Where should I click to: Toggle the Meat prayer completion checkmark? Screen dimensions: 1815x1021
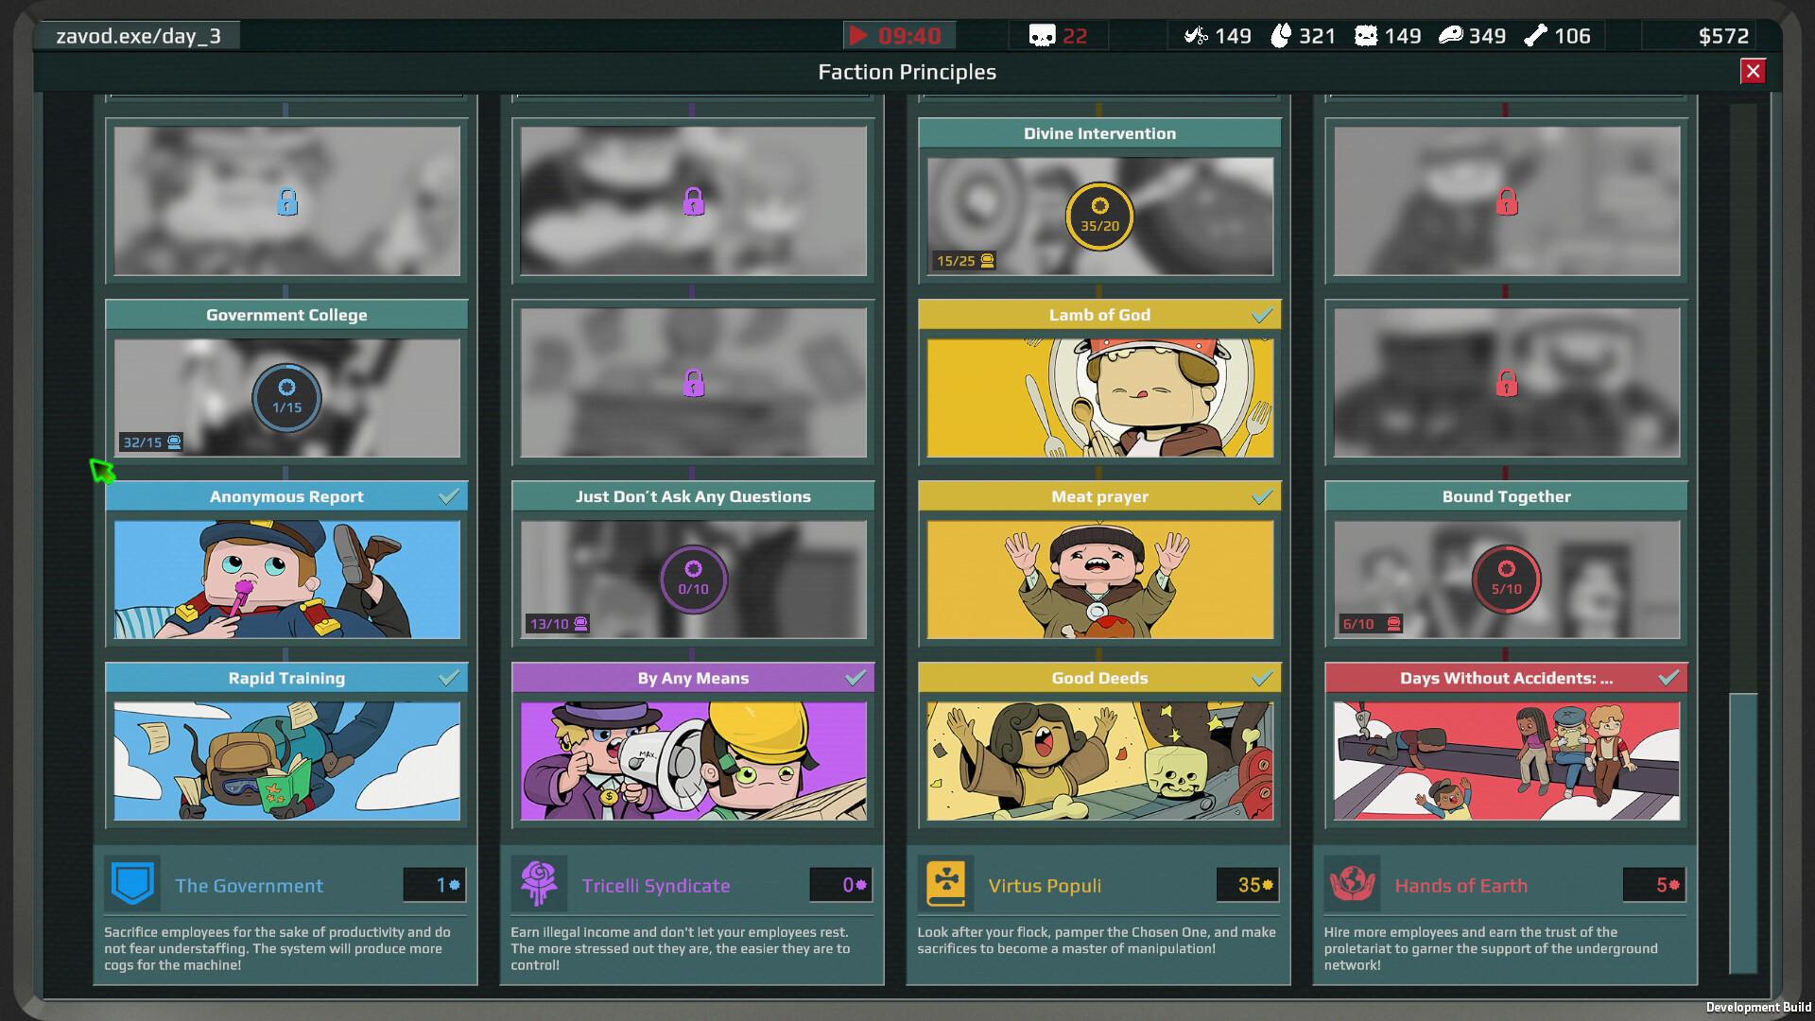[x=1263, y=495]
